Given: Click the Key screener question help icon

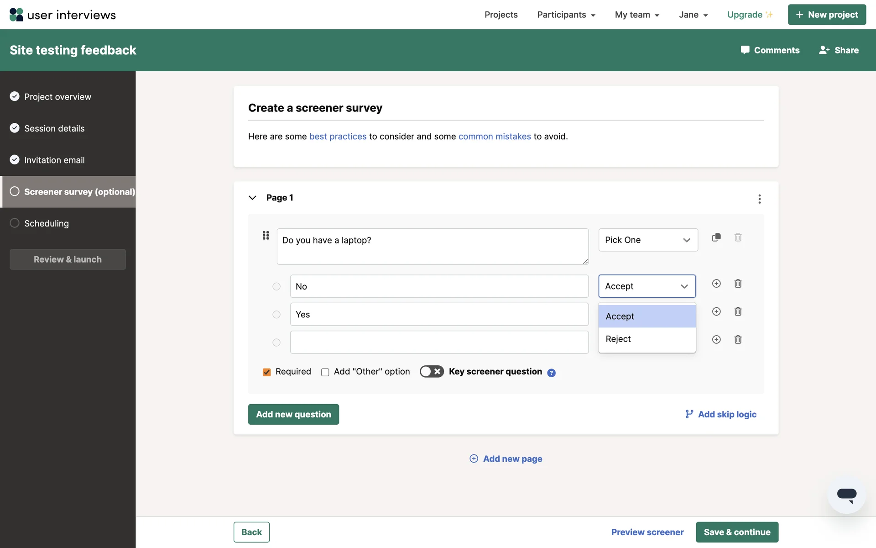Looking at the screenshot, I should point(551,373).
